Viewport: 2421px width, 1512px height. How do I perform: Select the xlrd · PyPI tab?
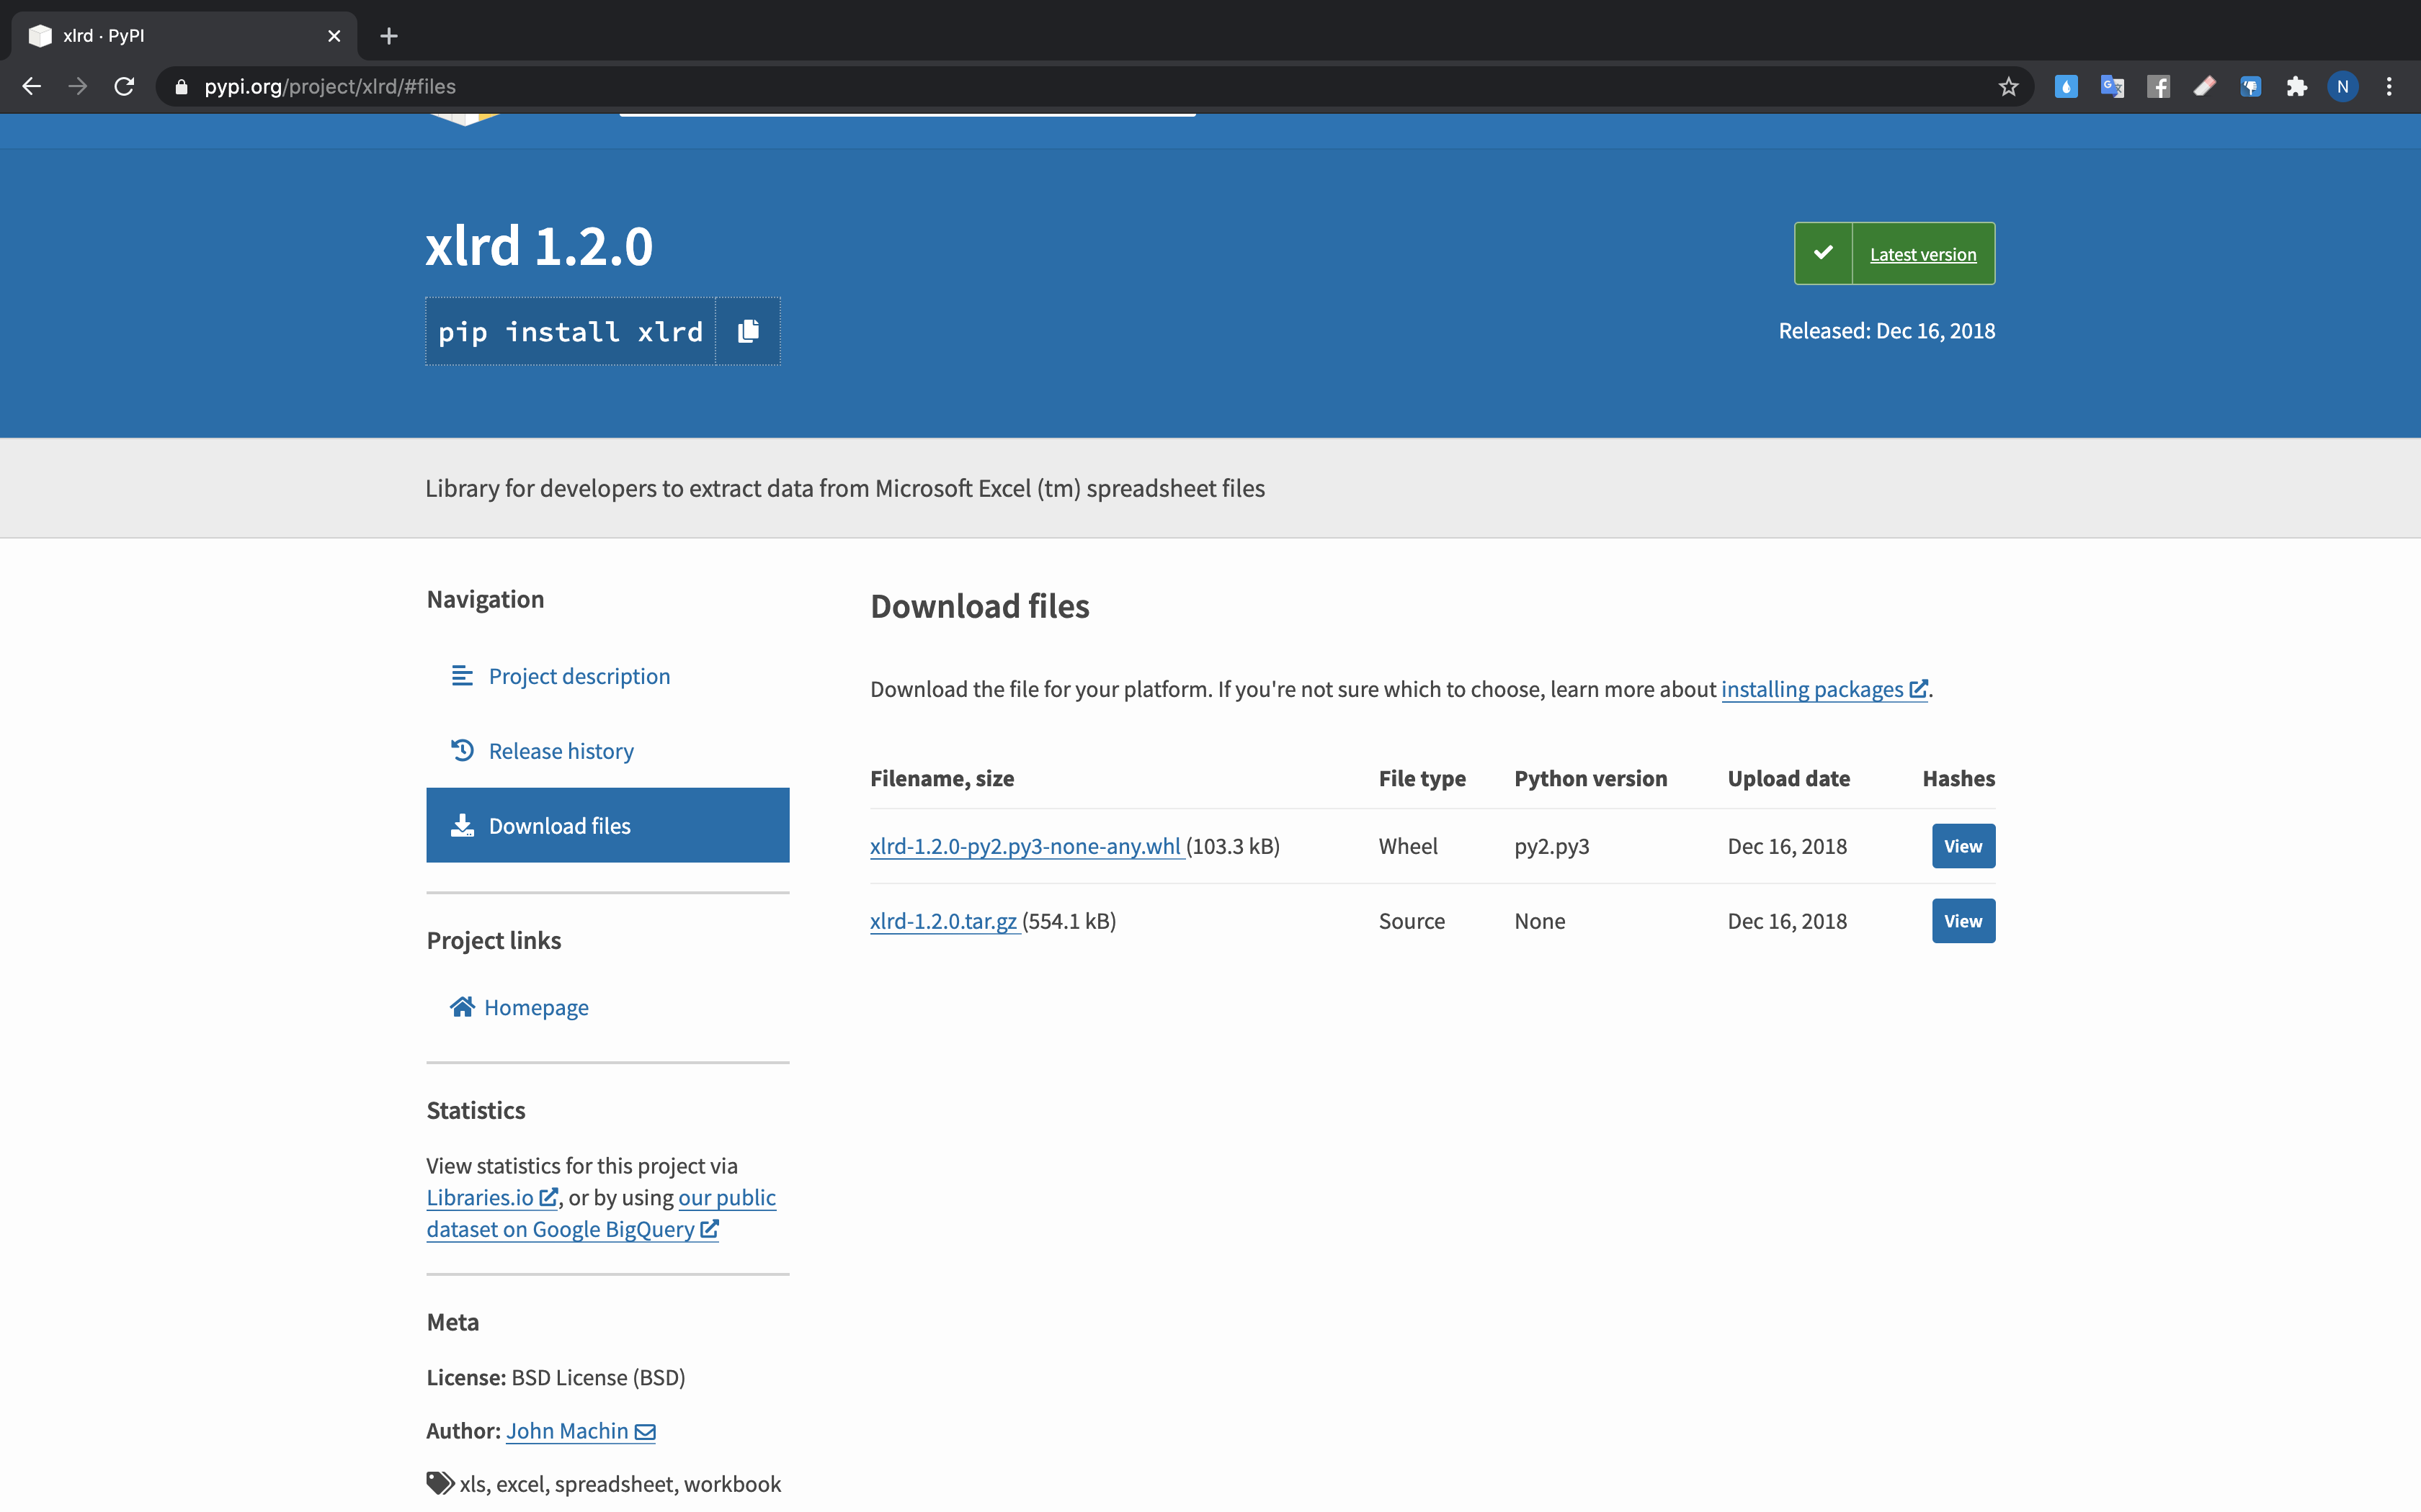point(185,36)
